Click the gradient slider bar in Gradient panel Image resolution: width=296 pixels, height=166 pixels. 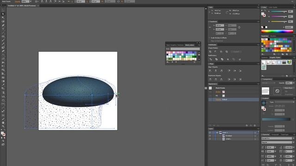(x=276, y=119)
